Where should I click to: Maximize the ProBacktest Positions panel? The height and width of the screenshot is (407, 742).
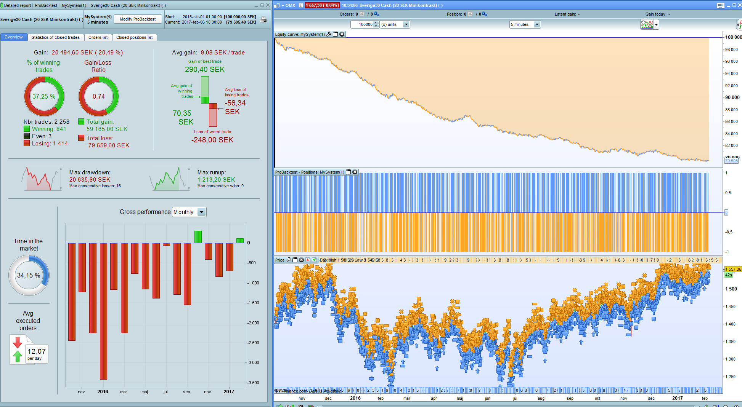tap(349, 172)
